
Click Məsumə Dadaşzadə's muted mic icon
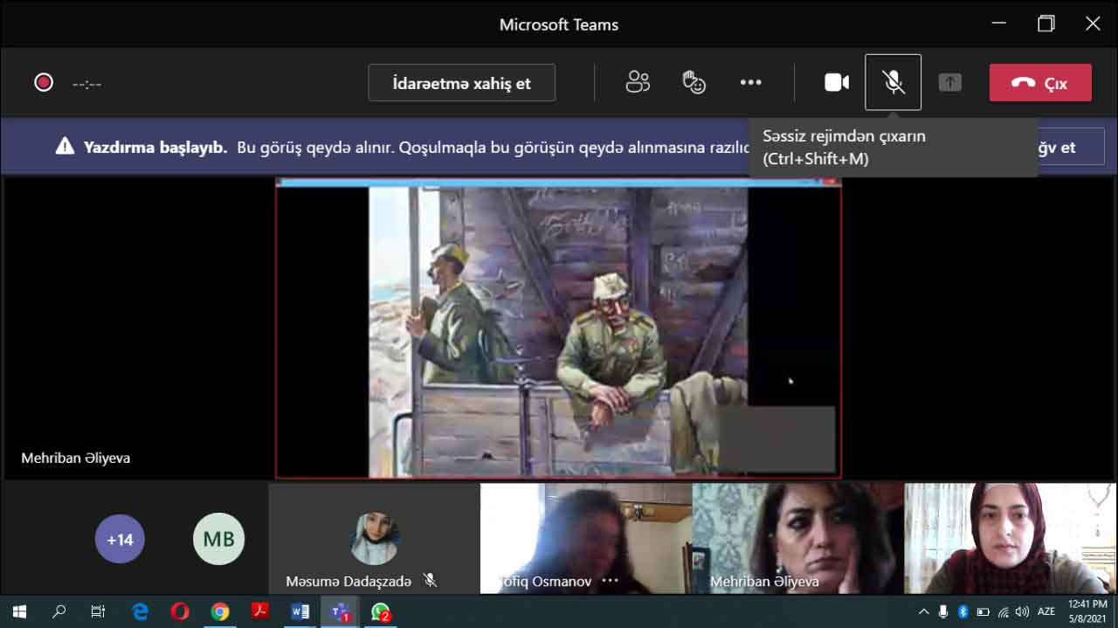[430, 580]
